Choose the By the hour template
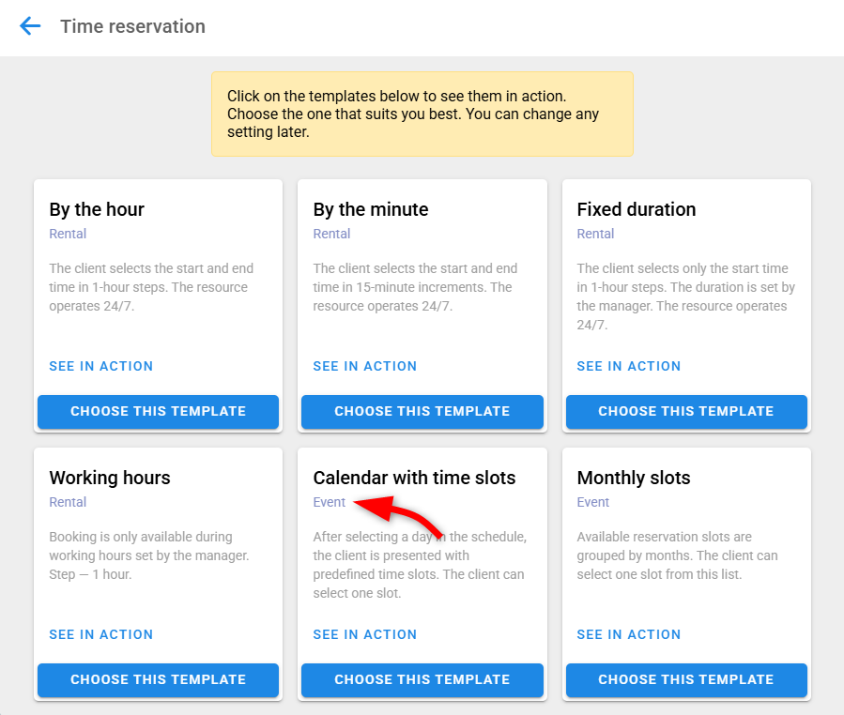The image size is (844, 715). point(158,411)
